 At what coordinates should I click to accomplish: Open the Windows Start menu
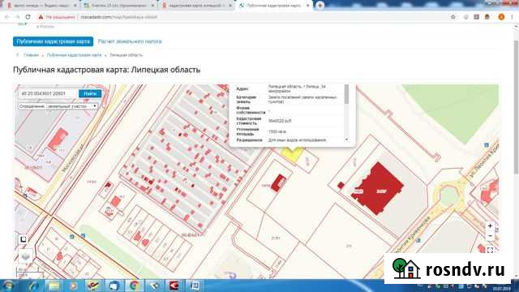[7, 286]
